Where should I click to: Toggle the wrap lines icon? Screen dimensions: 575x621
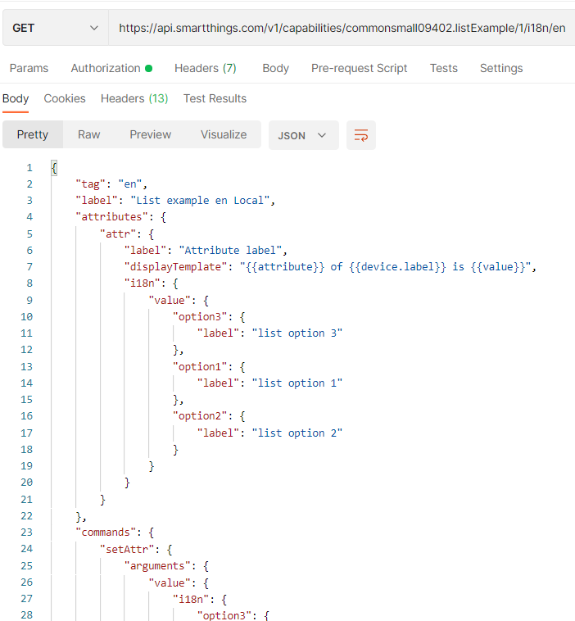pos(361,135)
